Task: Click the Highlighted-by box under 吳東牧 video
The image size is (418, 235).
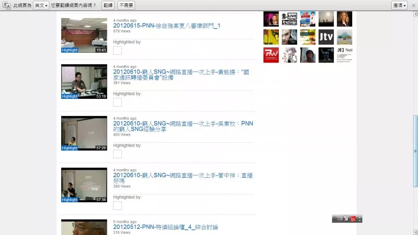Action: point(117,154)
